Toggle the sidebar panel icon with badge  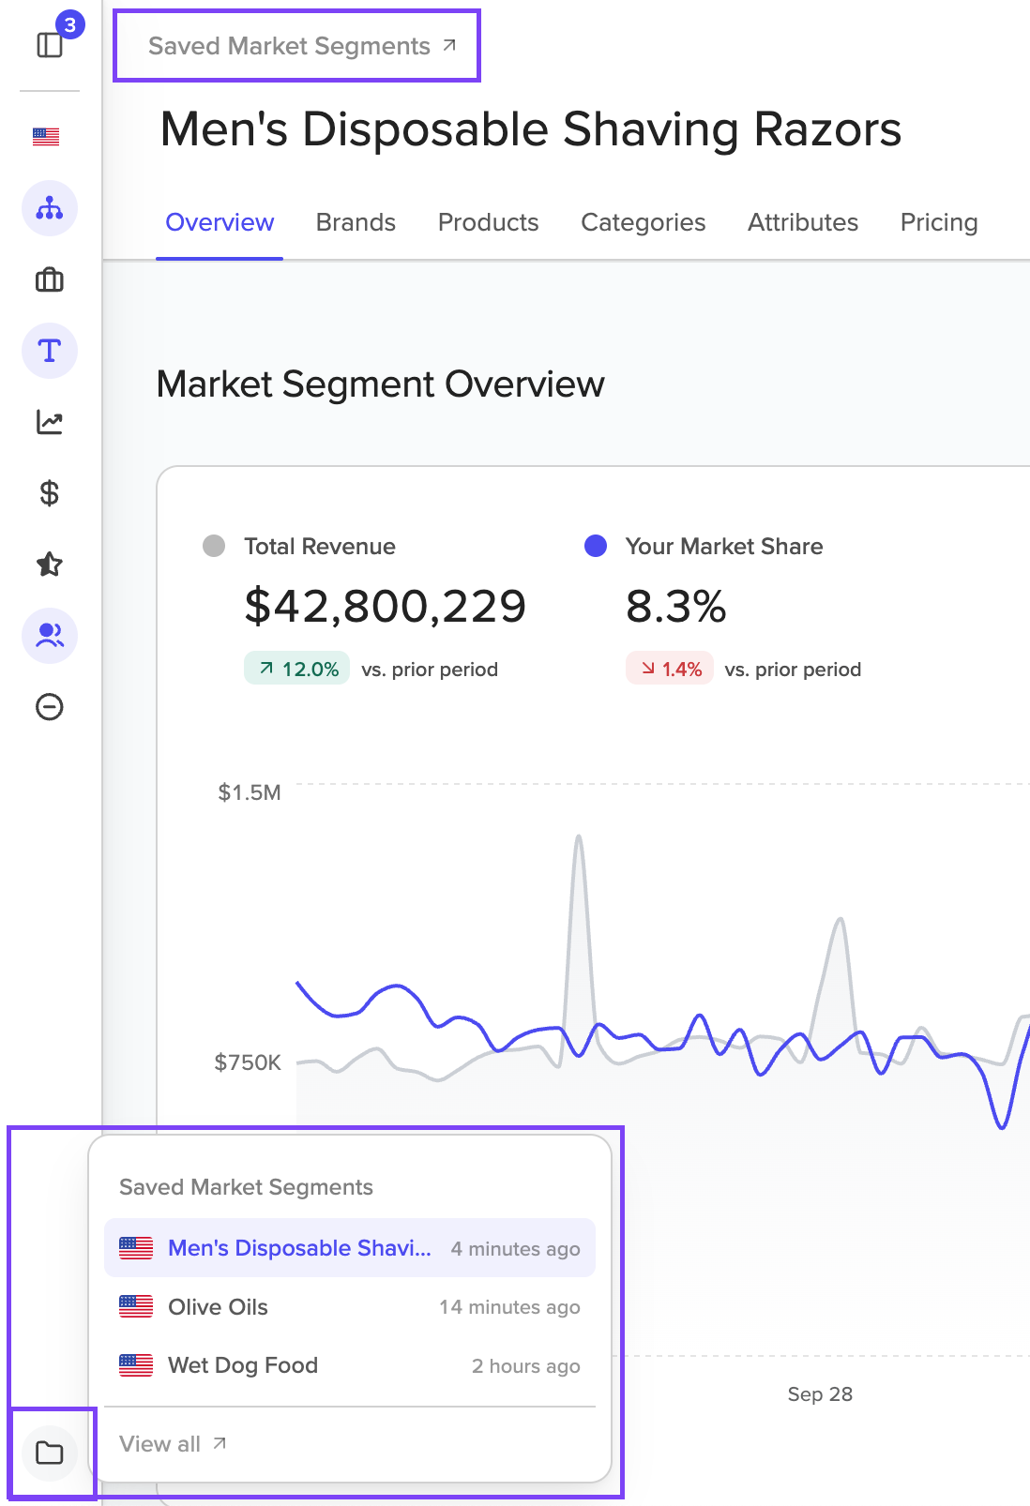click(x=50, y=44)
